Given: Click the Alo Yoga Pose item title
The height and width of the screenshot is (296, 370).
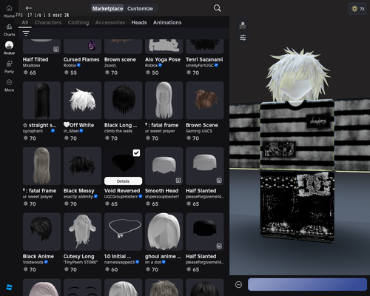Looking at the screenshot, I should point(163,59).
